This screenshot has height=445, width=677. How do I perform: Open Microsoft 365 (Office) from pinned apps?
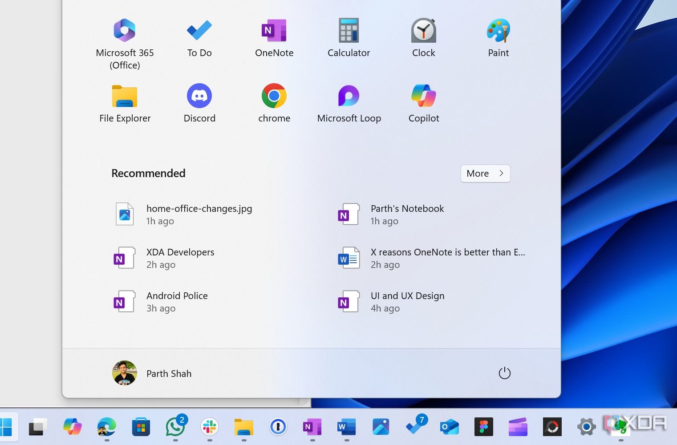(125, 44)
